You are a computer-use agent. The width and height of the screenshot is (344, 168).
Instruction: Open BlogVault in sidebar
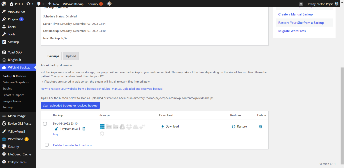point(18,60)
